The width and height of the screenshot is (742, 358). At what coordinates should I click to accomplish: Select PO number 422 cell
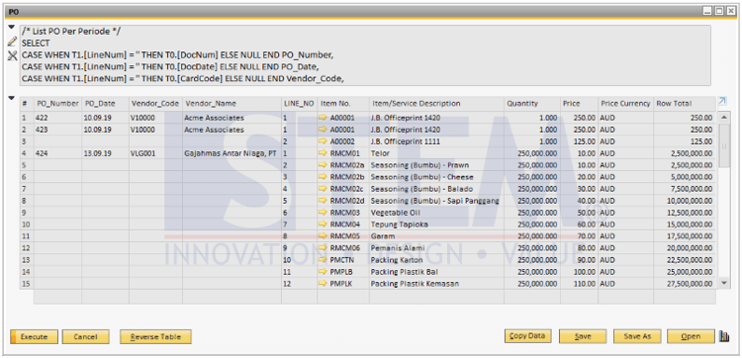[57, 118]
